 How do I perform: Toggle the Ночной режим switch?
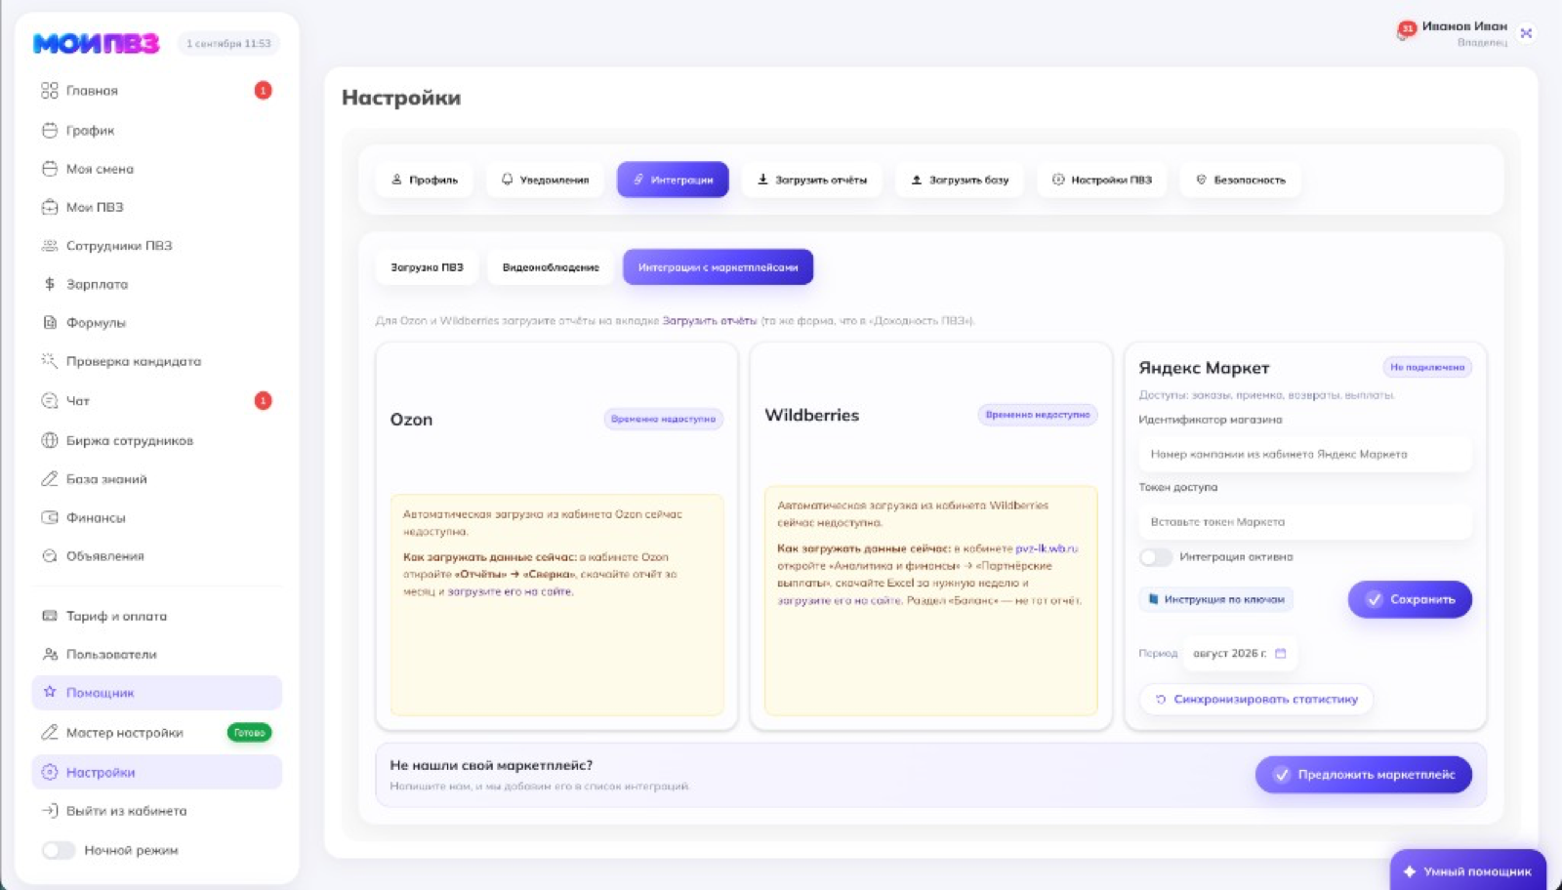point(59,850)
